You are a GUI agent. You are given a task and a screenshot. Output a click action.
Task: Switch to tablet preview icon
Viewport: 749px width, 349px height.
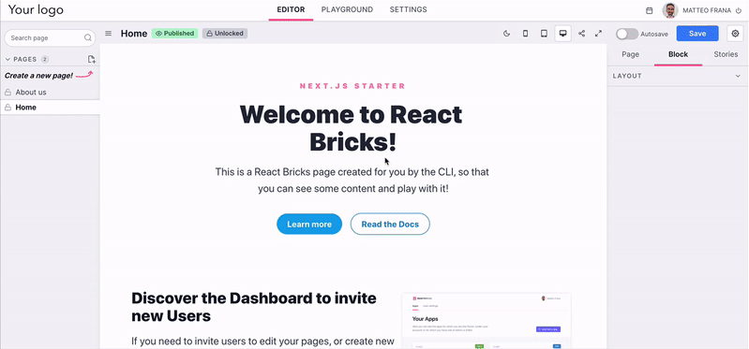544,34
